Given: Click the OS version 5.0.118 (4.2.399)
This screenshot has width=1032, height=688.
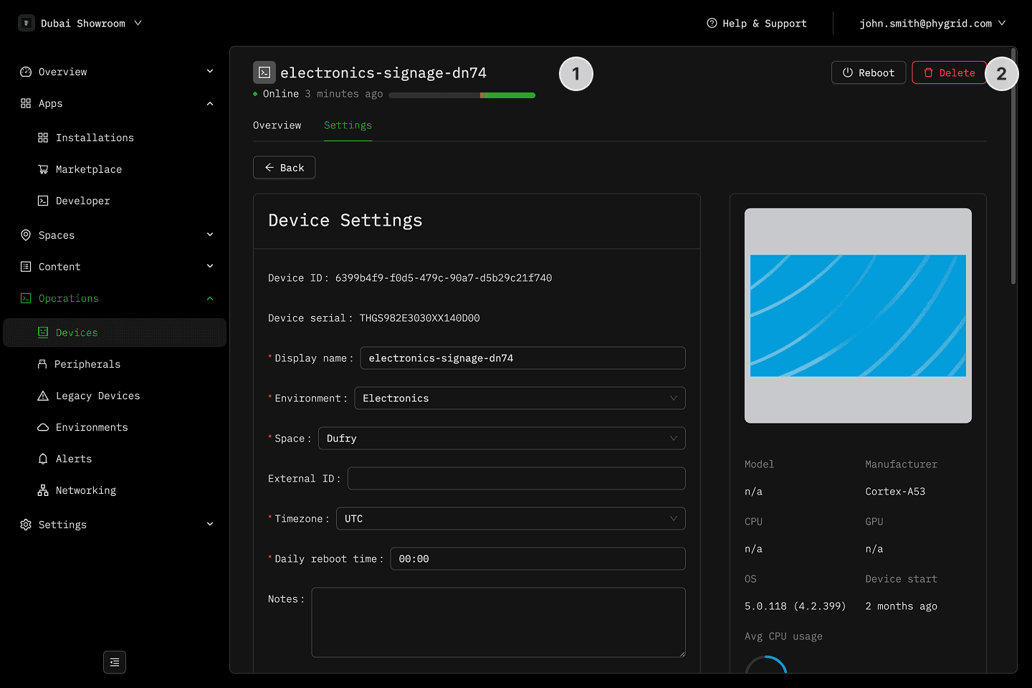Looking at the screenshot, I should coord(795,606).
